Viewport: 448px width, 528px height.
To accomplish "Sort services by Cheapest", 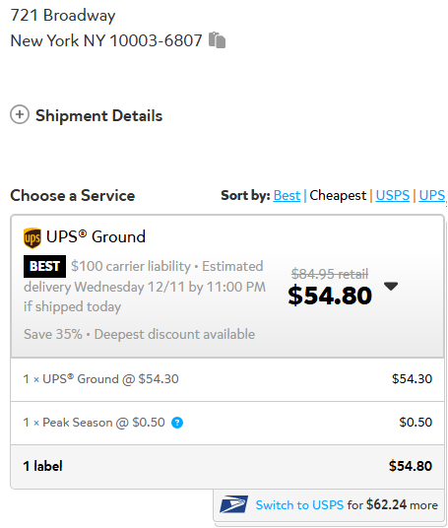I will (x=338, y=195).
